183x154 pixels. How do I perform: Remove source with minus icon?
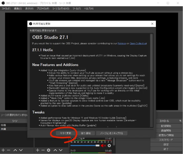(x=43, y=150)
